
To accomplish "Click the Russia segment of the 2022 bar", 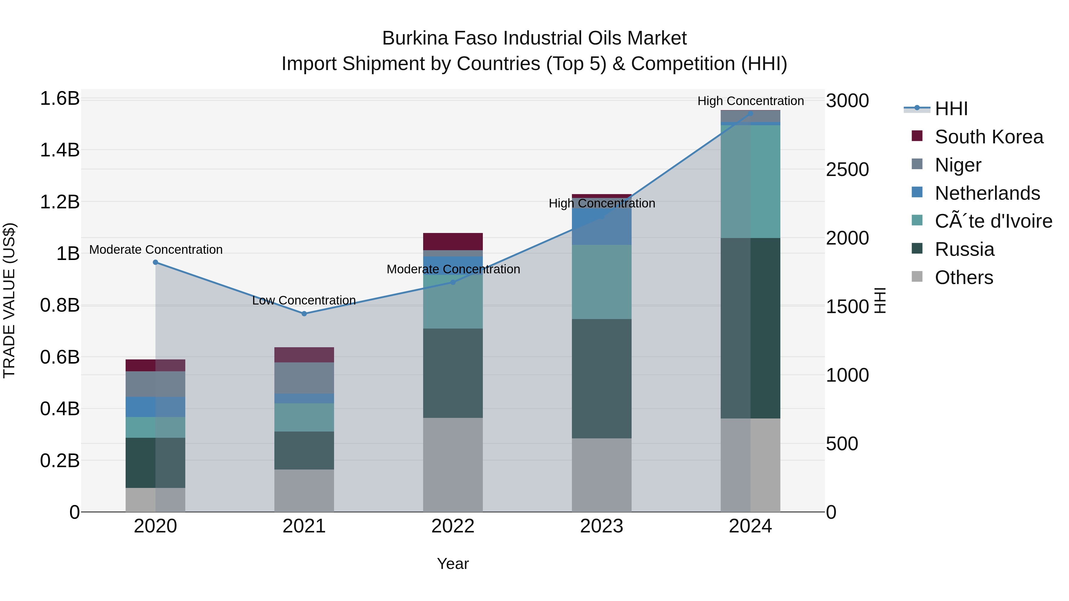I will pyautogui.click(x=453, y=373).
